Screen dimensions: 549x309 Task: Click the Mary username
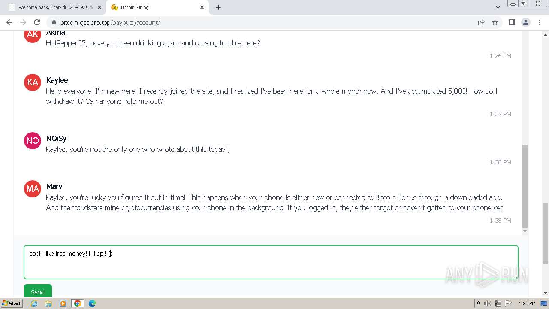coord(54,187)
